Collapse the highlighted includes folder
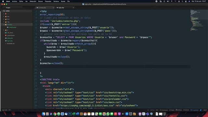Viewport: 208px width, 117px height. click(4, 25)
